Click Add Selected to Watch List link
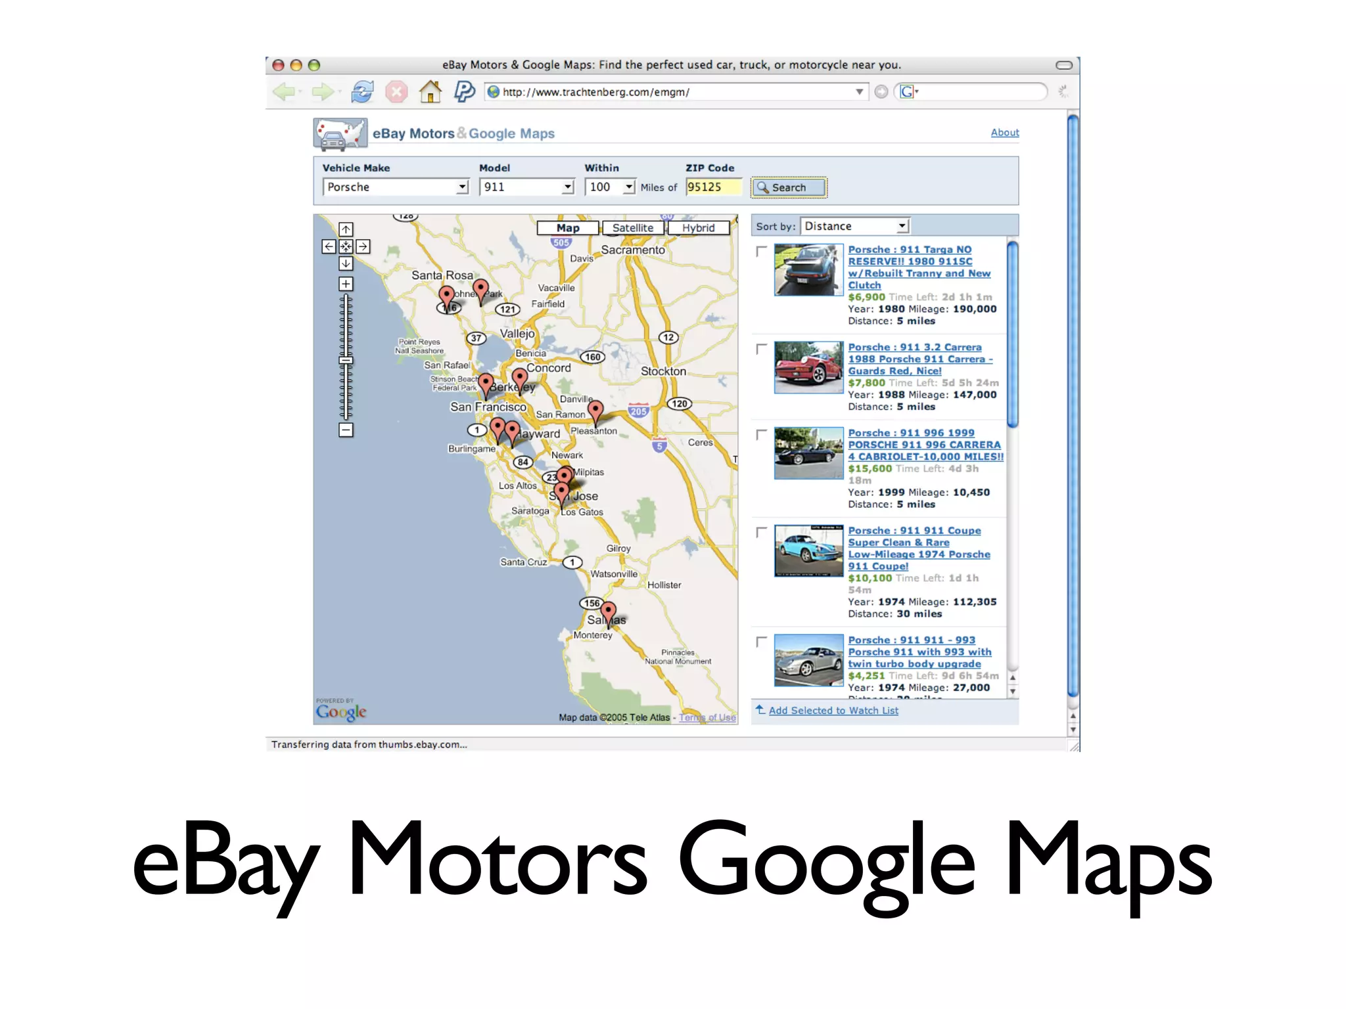This screenshot has height=1009, width=1346. click(x=833, y=710)
